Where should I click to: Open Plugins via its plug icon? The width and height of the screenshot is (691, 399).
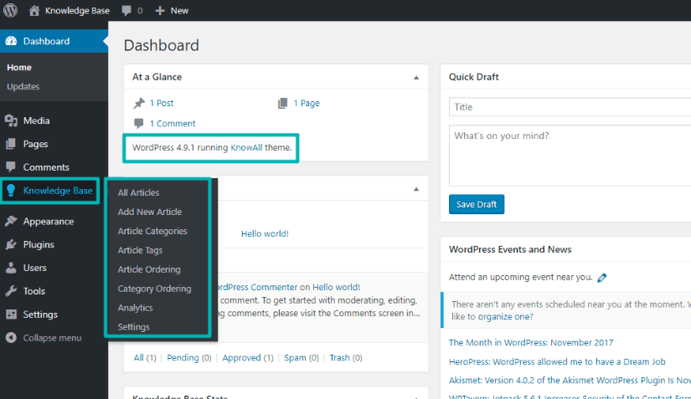tap(11, 244)
